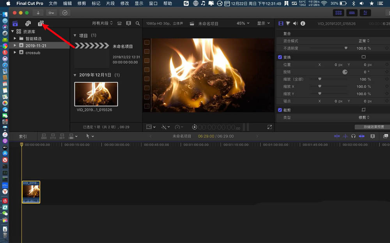Uncheck the 裁剪 crop checkbox

click(x=280, y=110)
